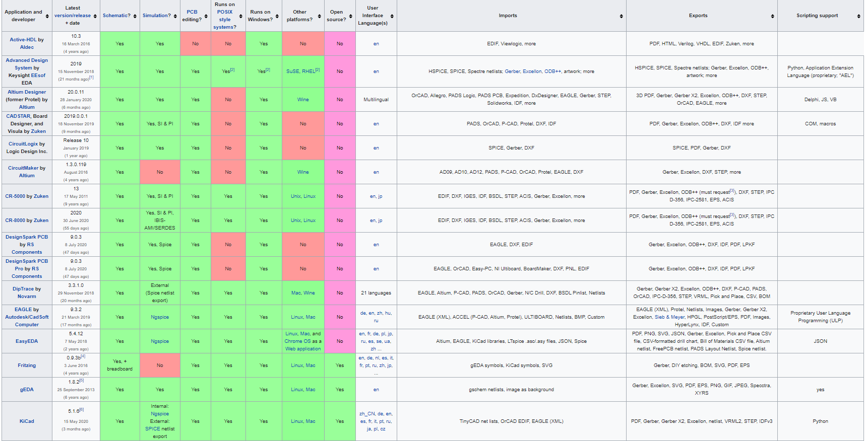Sort by Runs on Windows? arrows
This screenshot has height=441, width=865.
point(277,16)
